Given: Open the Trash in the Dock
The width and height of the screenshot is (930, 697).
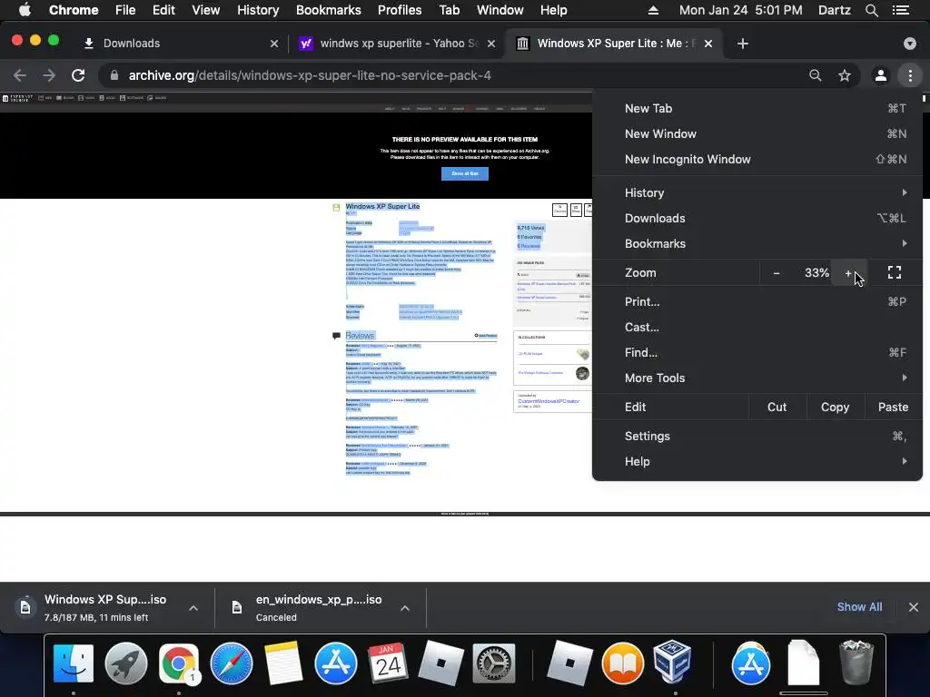Looking at the screenshot, I should point(856,662).
